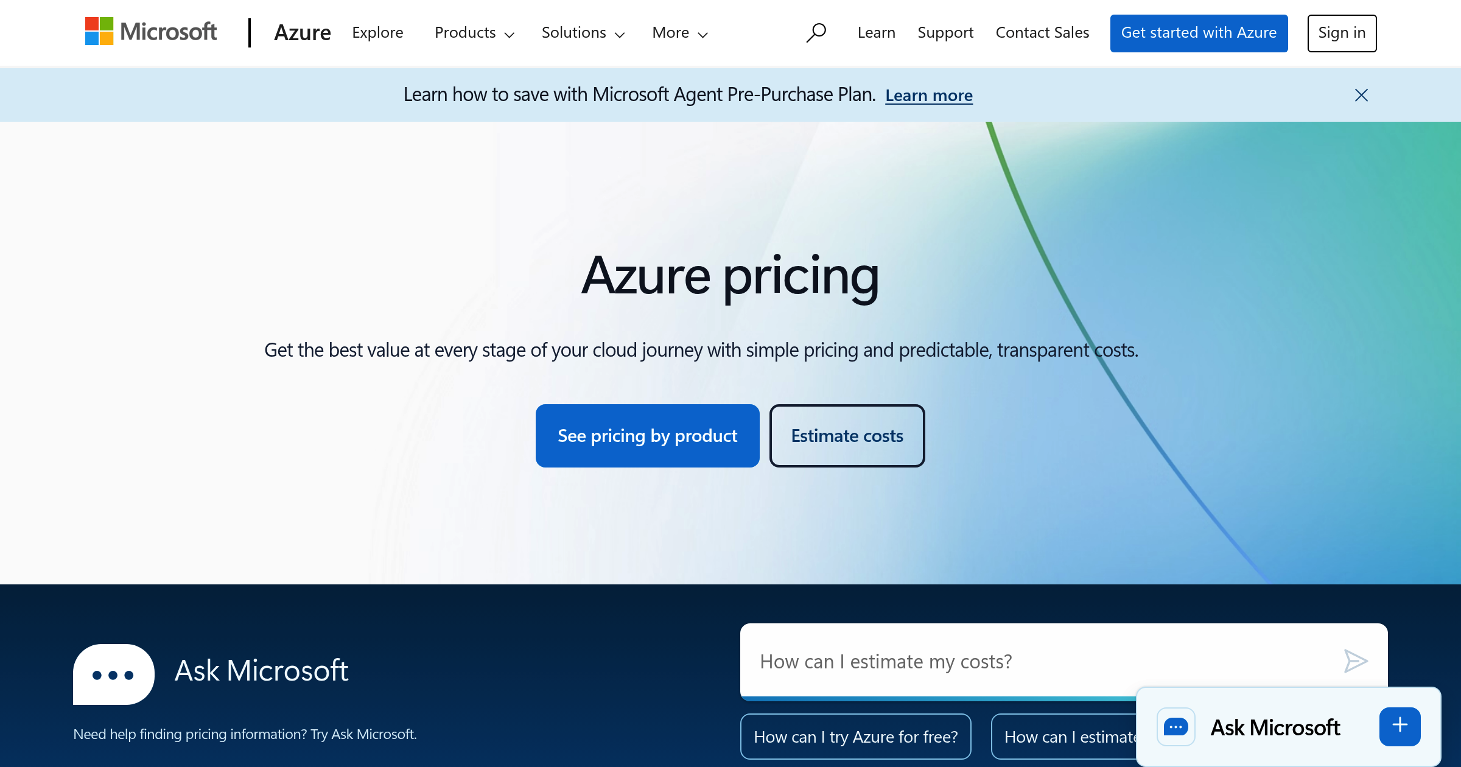The image size is (1461, 767).
Task: Click the Ask Microsoft speech bubble icon
Action: [x=114, y=674]
